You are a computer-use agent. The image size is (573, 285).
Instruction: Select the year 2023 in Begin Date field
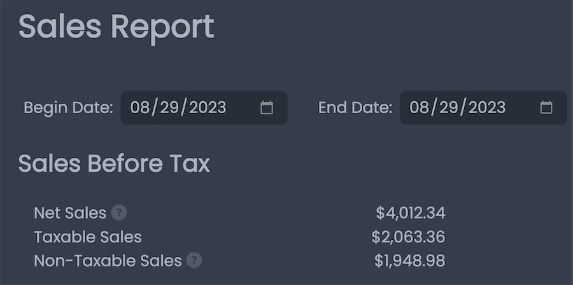208,108
